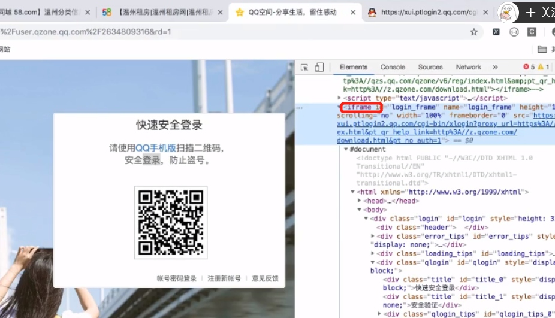Expand the script type text/javascript node
Image resolution: width=555 pixels, height=318 pixels.
(x=339, y=98)
